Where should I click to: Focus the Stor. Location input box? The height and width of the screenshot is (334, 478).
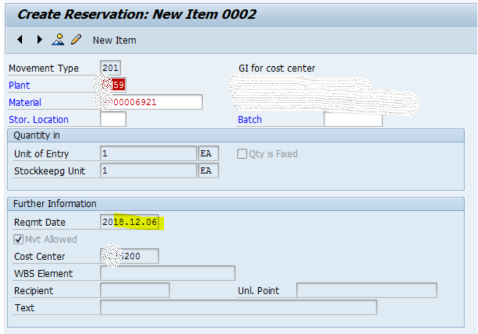point(113,119)
